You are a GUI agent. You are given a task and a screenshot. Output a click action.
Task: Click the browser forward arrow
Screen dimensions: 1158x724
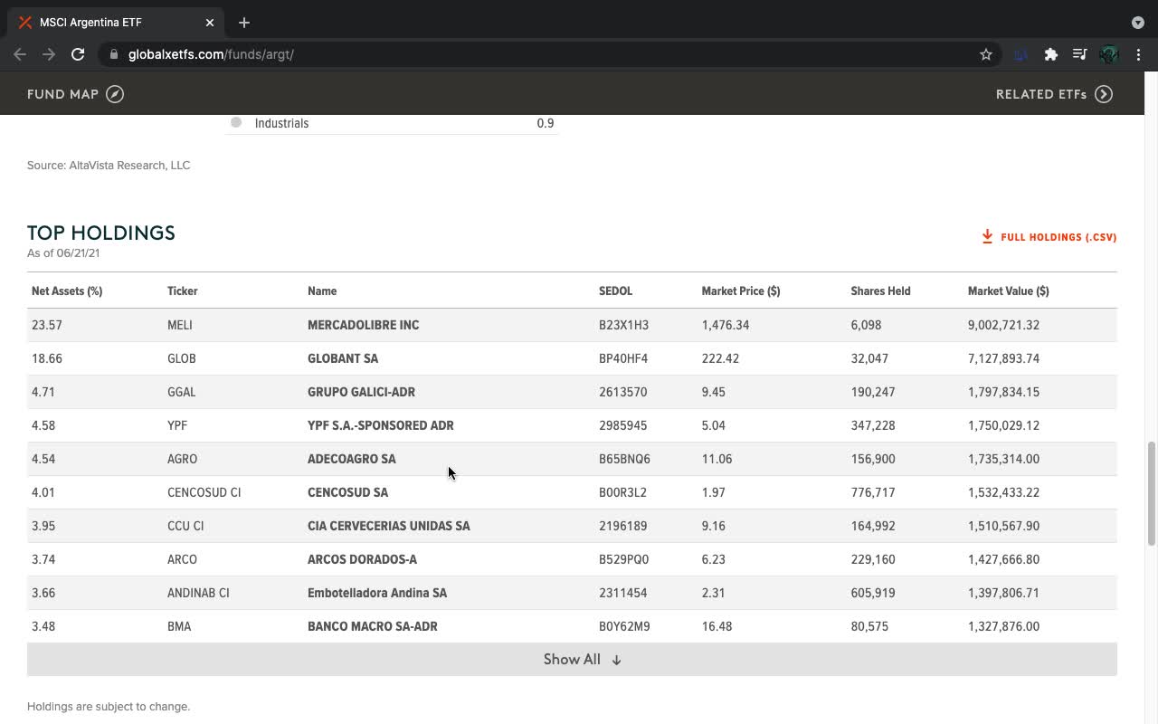coord(49,54)
